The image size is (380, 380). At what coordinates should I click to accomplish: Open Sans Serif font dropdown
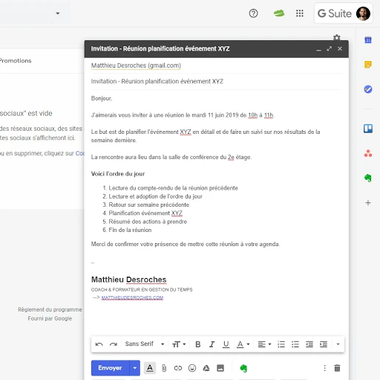click(x=145, y=344)
